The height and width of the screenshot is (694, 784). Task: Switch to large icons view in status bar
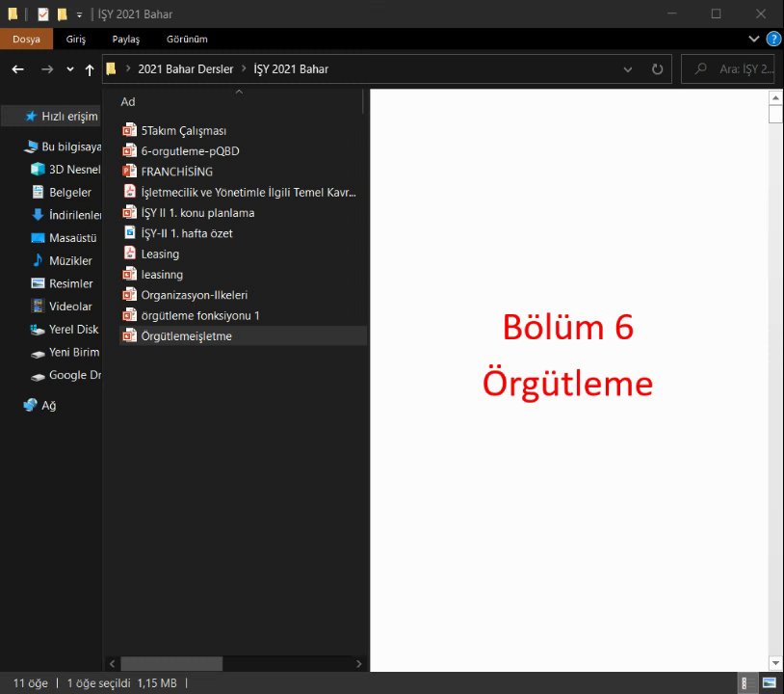[x=769, y=682]
